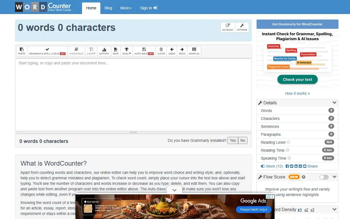Select the Home tab
This screenshot has width=350, height=219.
91,8
